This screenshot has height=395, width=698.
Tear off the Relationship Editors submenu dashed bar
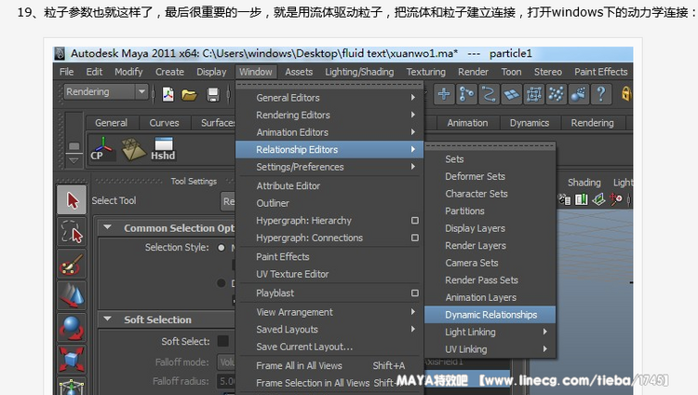(490, 145)
